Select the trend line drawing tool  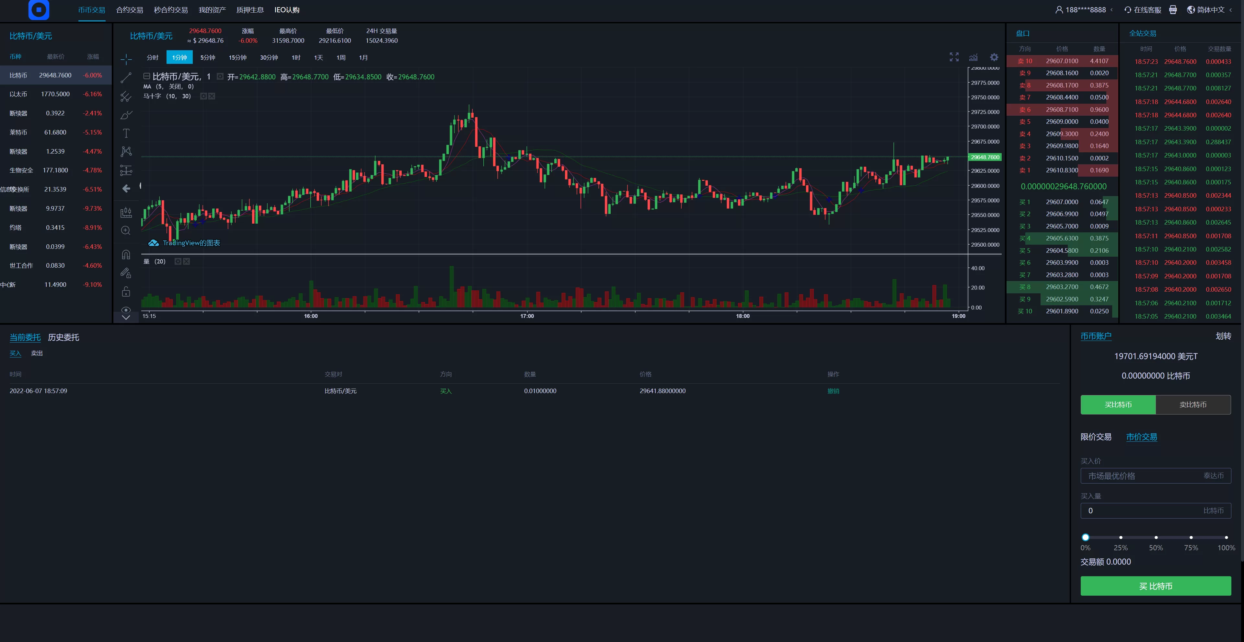tap(126, 78)
